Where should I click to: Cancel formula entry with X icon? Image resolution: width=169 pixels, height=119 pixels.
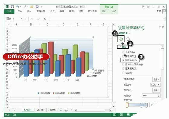coord(32,19)
